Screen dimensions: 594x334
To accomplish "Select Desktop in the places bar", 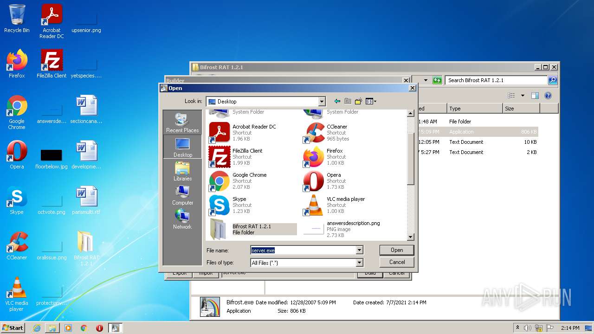I will click(182, 147).
